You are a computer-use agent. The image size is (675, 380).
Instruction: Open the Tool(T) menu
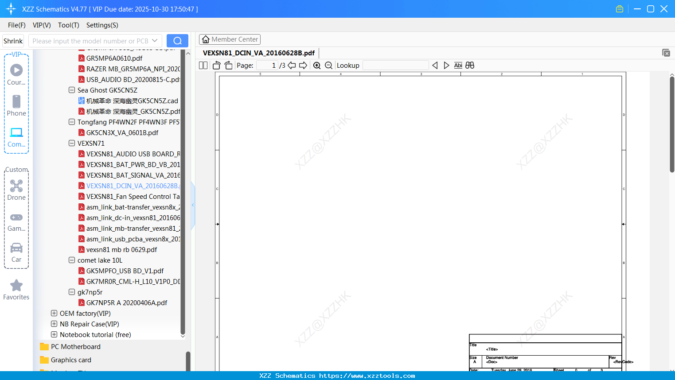(x=69, y=25)
